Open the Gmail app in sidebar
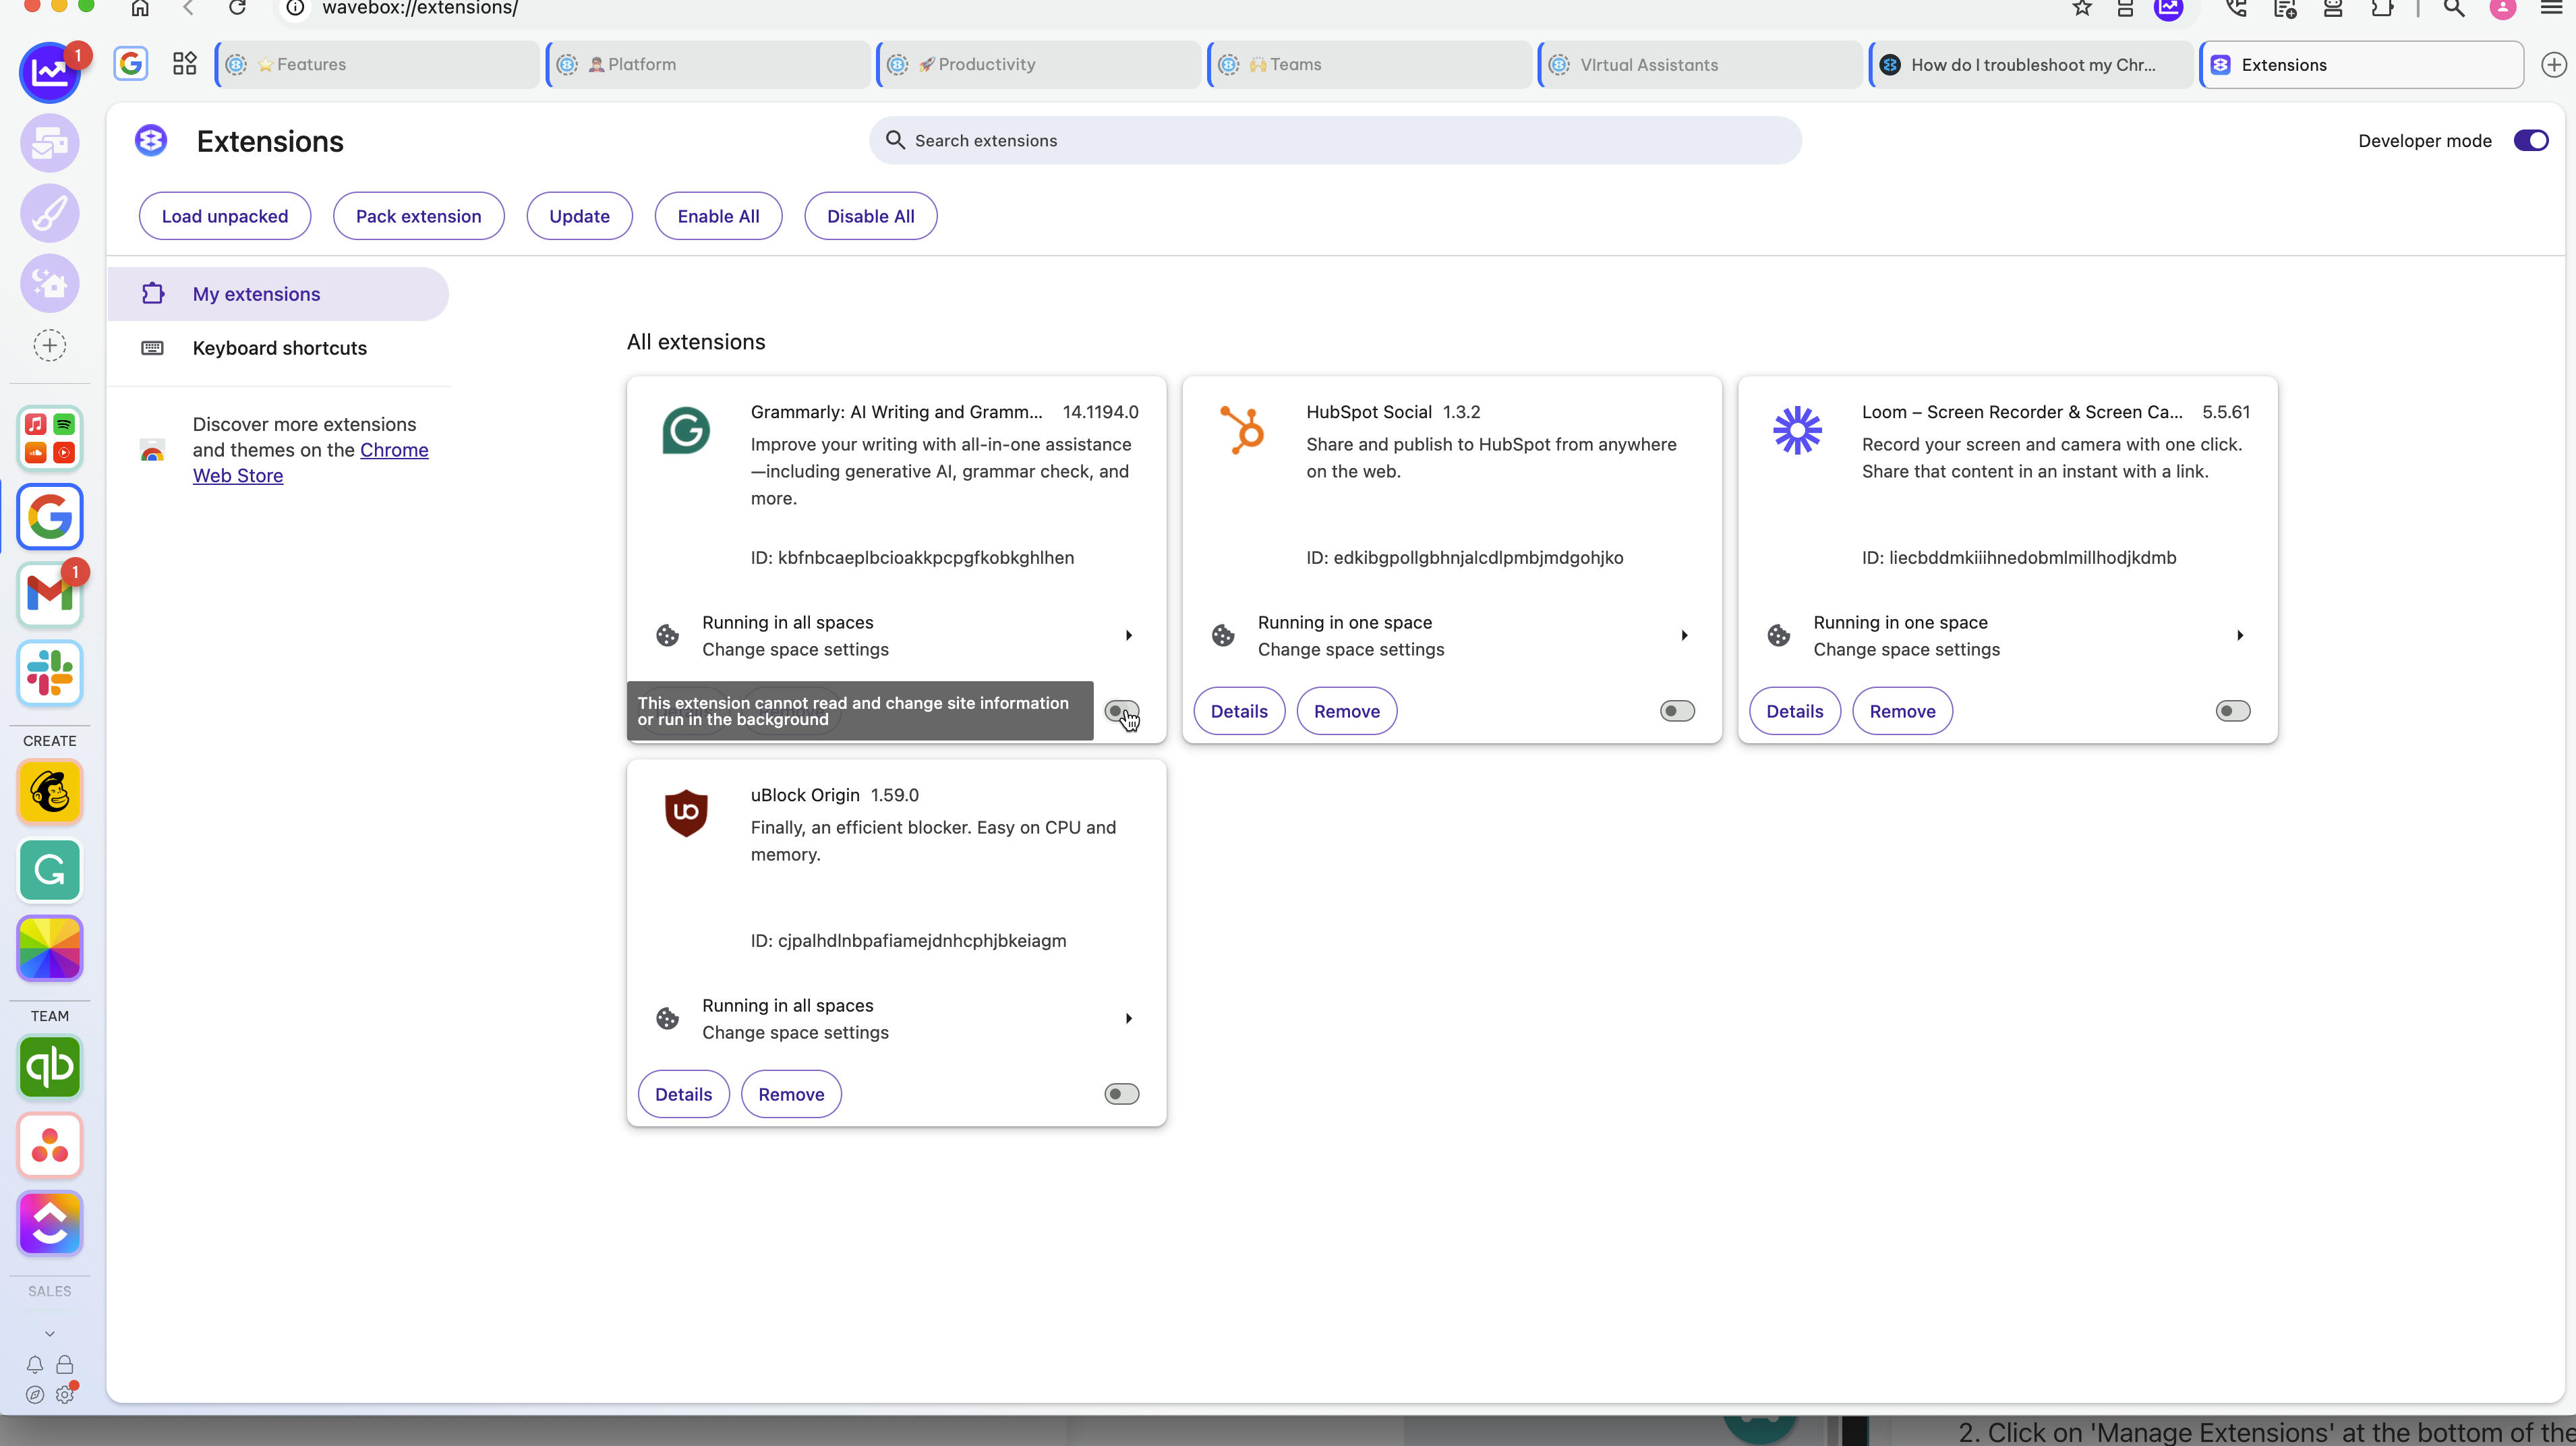 49,594
